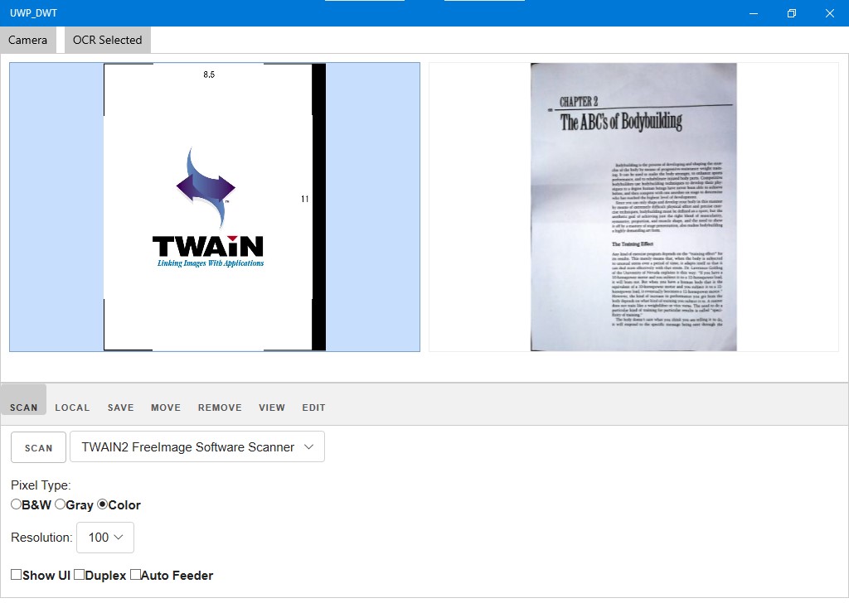
Task: Open the SCAN toolbar section
Action: pyautogui.click(x=23, y=407)
